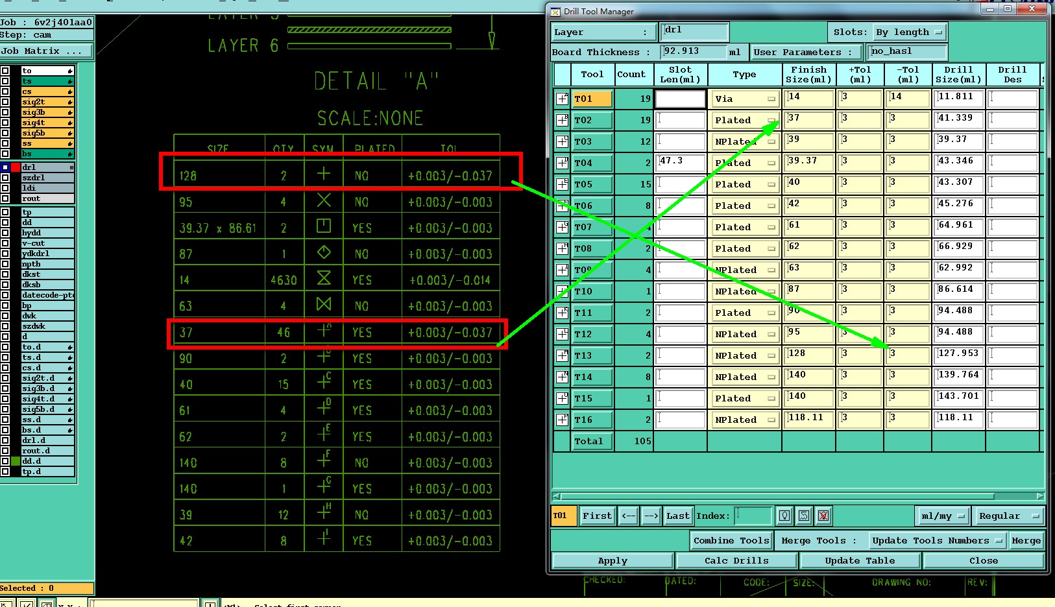Click the pen mark icon on the 'sig2t' layer
Screen dimensions: 1055x607
pos(70,102)
